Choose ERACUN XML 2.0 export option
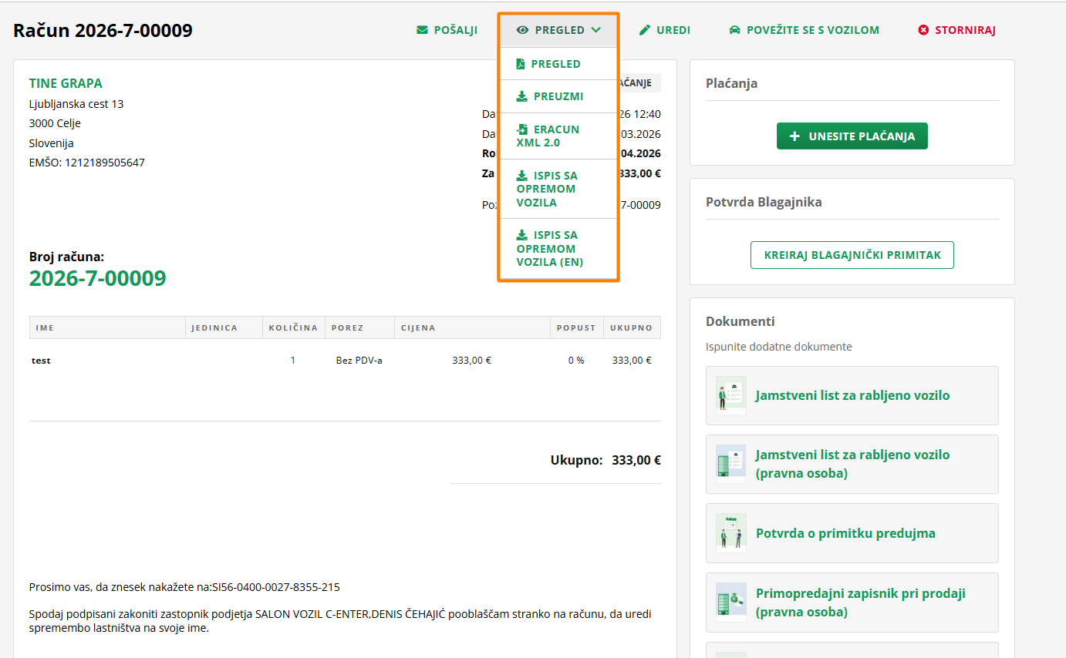 pos(558,136)
